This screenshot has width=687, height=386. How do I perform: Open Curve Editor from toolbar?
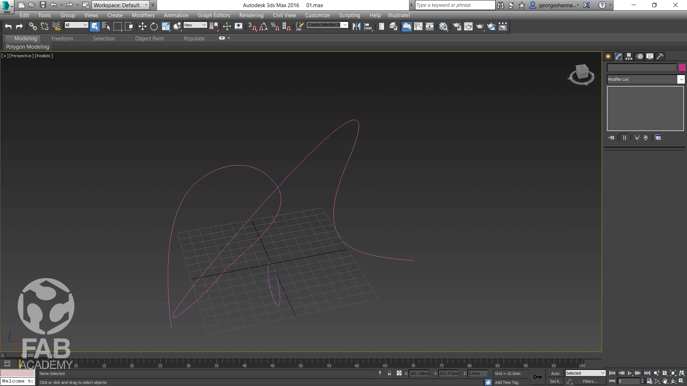pos(418,26)
